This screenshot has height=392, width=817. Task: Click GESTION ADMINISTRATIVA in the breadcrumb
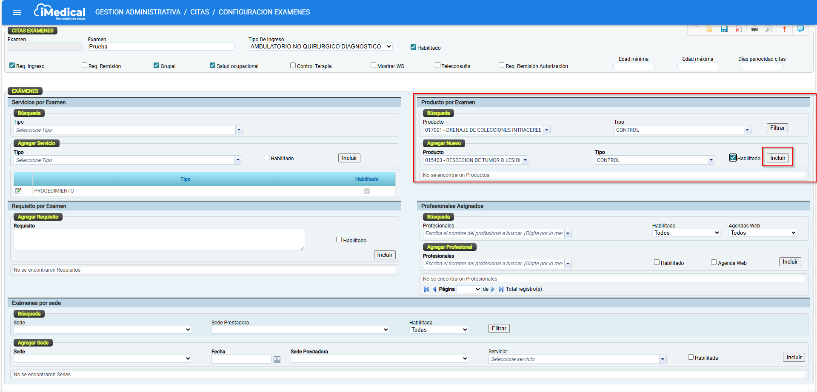tap(138, 12)
